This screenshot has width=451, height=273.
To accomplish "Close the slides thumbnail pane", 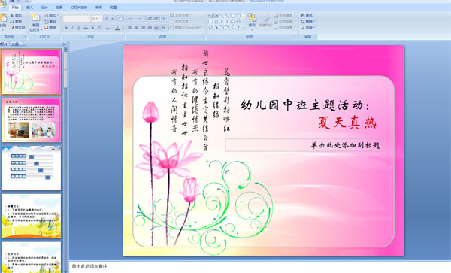I will pos(64,44).
